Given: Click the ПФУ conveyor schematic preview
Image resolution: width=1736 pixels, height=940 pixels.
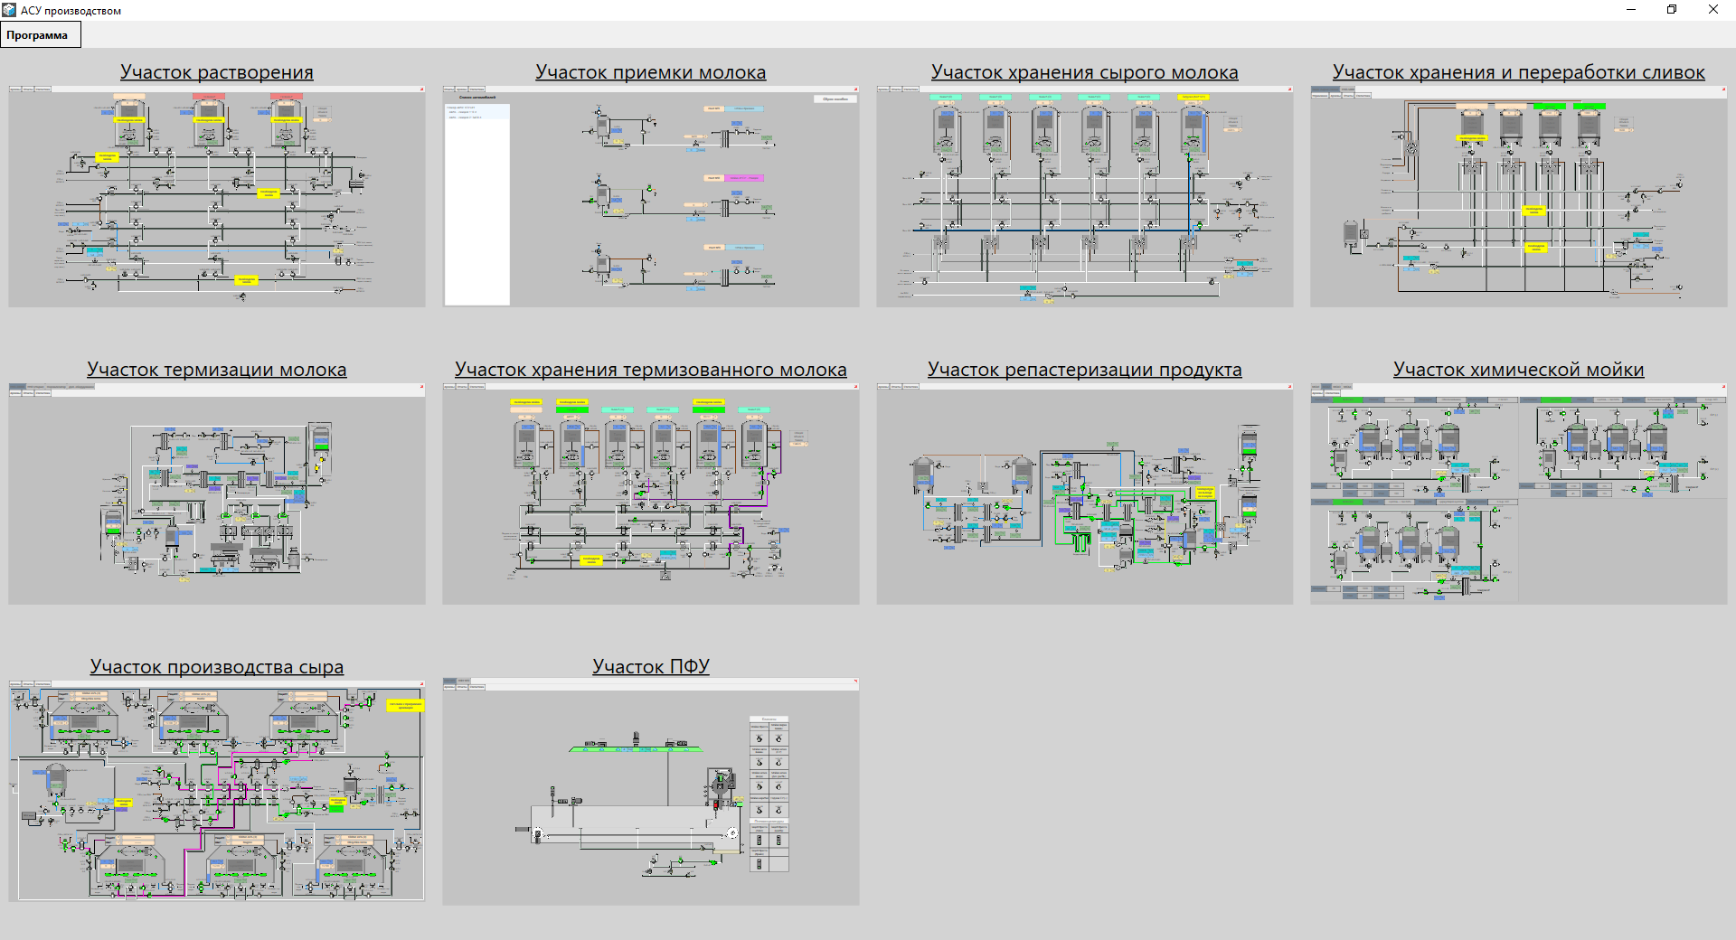Looking at the screenshot, I should [650, 794].
